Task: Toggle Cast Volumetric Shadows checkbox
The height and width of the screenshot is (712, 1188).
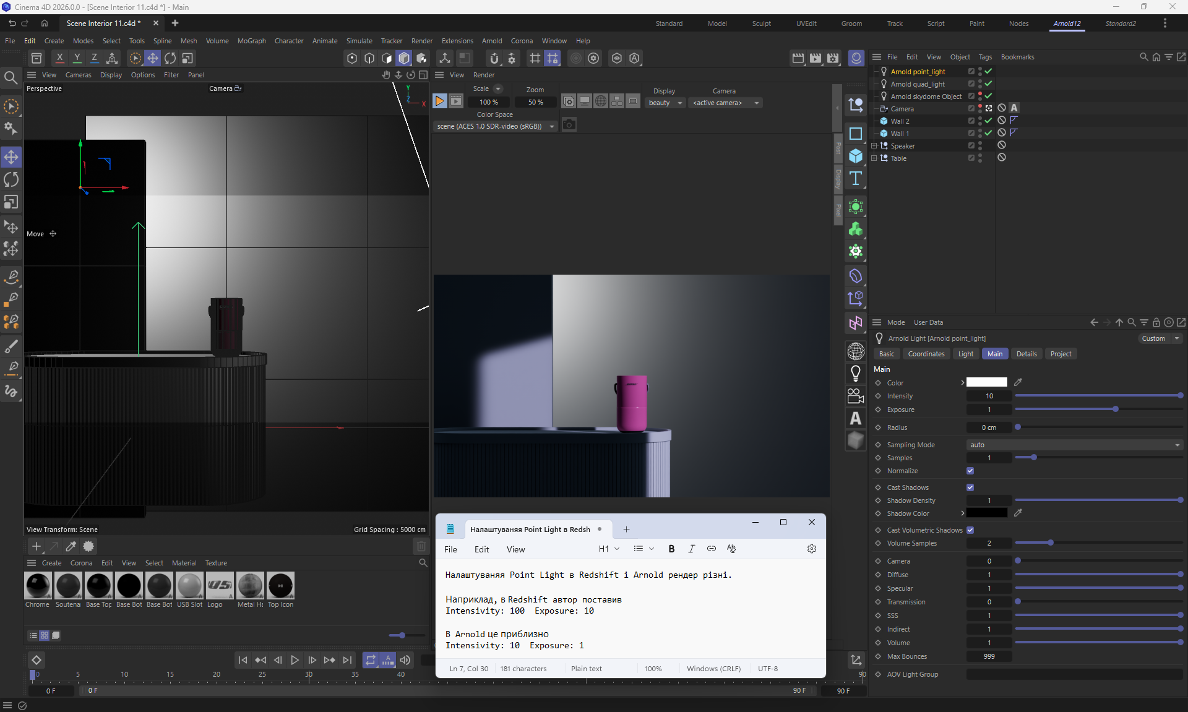Action: 970,530
